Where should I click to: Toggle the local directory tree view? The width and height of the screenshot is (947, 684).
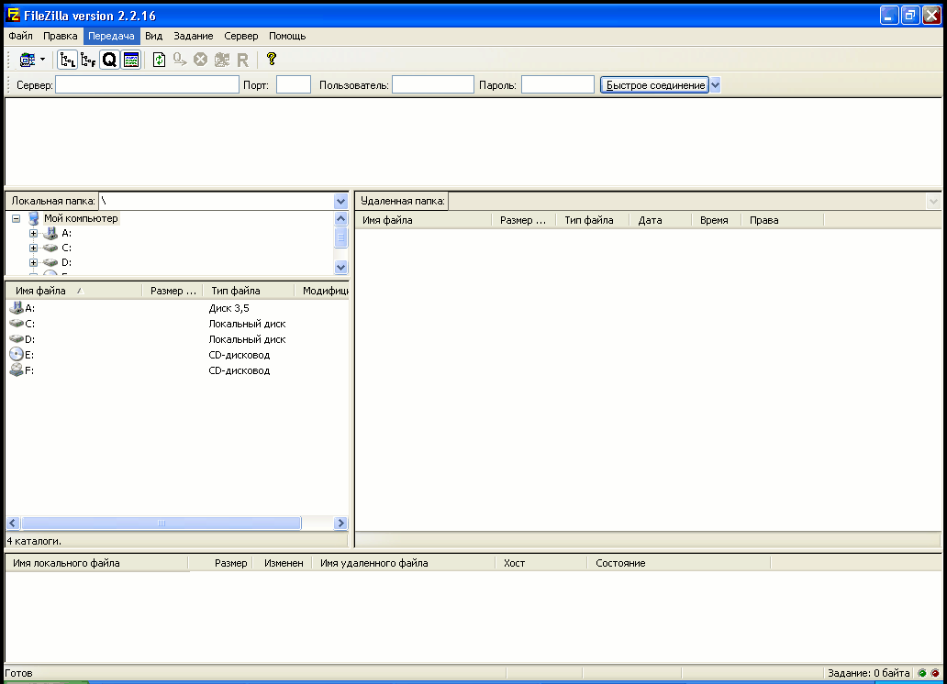coord(68,60)
